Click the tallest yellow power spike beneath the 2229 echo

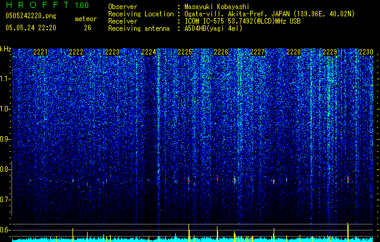[348, 232]
